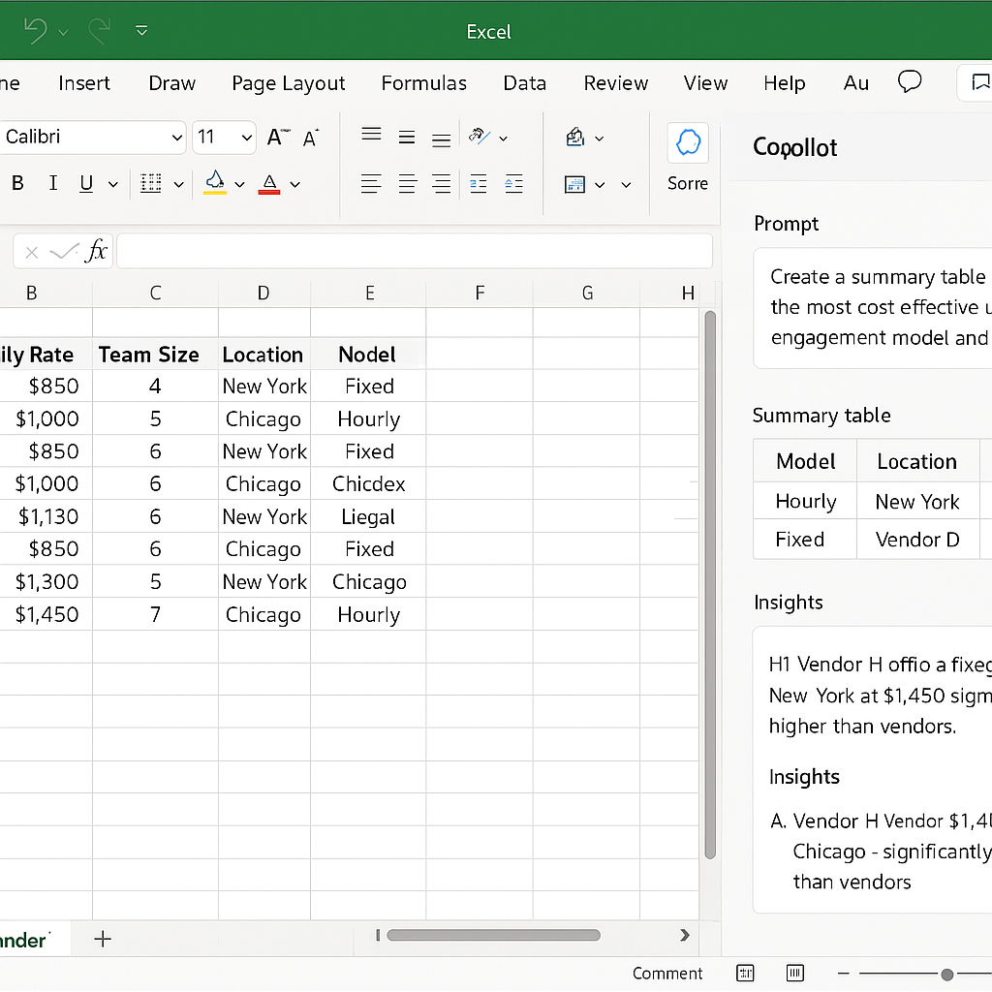This screenshot has height=992, width=992.
Task: Apply the red font color
Action: point(269,183)
